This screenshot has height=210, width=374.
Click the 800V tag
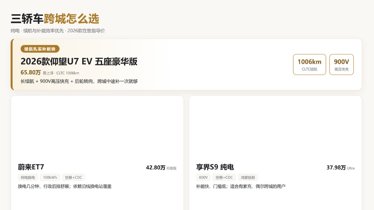pos(203,177)
